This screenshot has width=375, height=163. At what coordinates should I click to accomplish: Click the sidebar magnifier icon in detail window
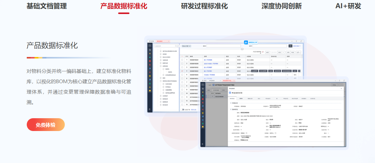pos(203,84)
